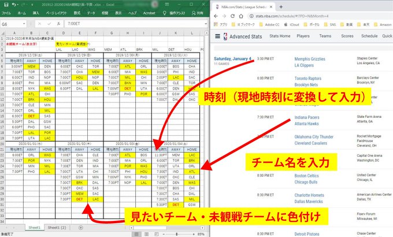
Task: Expand the formula bar chevron
Action: 206,24
